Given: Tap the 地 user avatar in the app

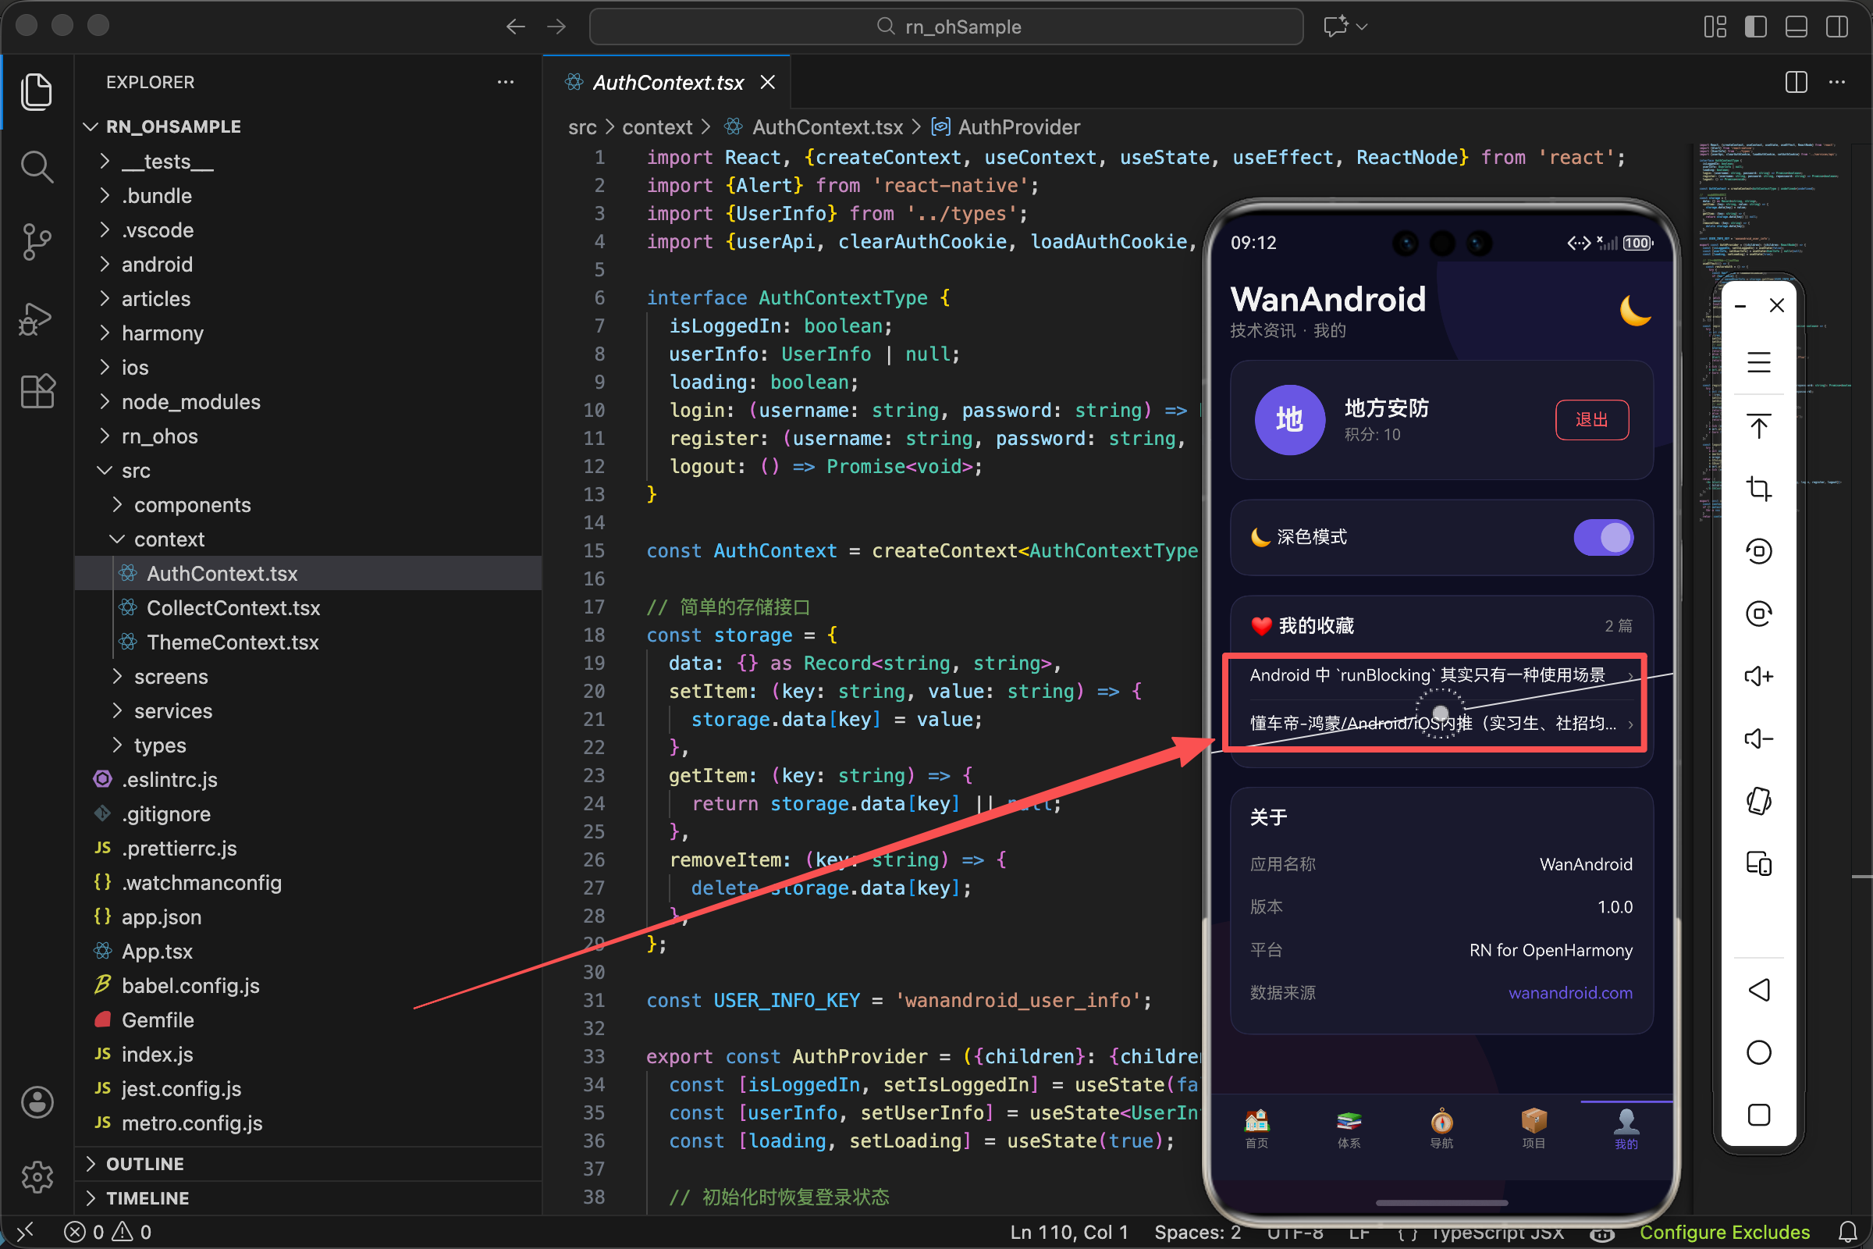Looking at the screenshot, I should pyautogui.click(x=1289, y=420).
